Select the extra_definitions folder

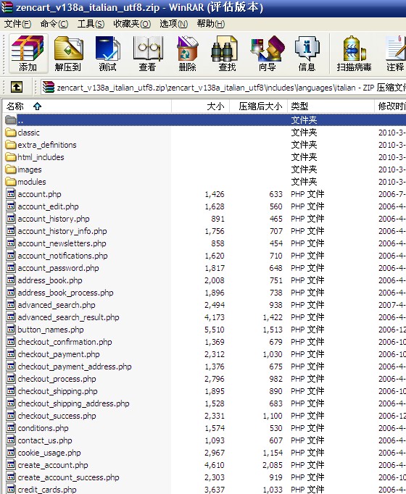pyautogui.click(x=47, y=145)
